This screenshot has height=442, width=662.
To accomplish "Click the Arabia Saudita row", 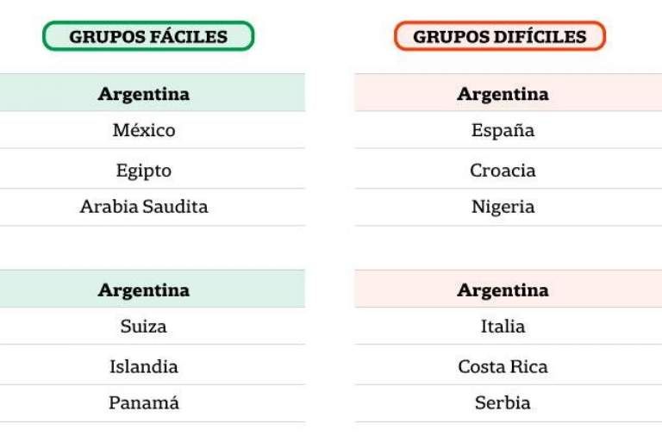I will coord(144,207).
